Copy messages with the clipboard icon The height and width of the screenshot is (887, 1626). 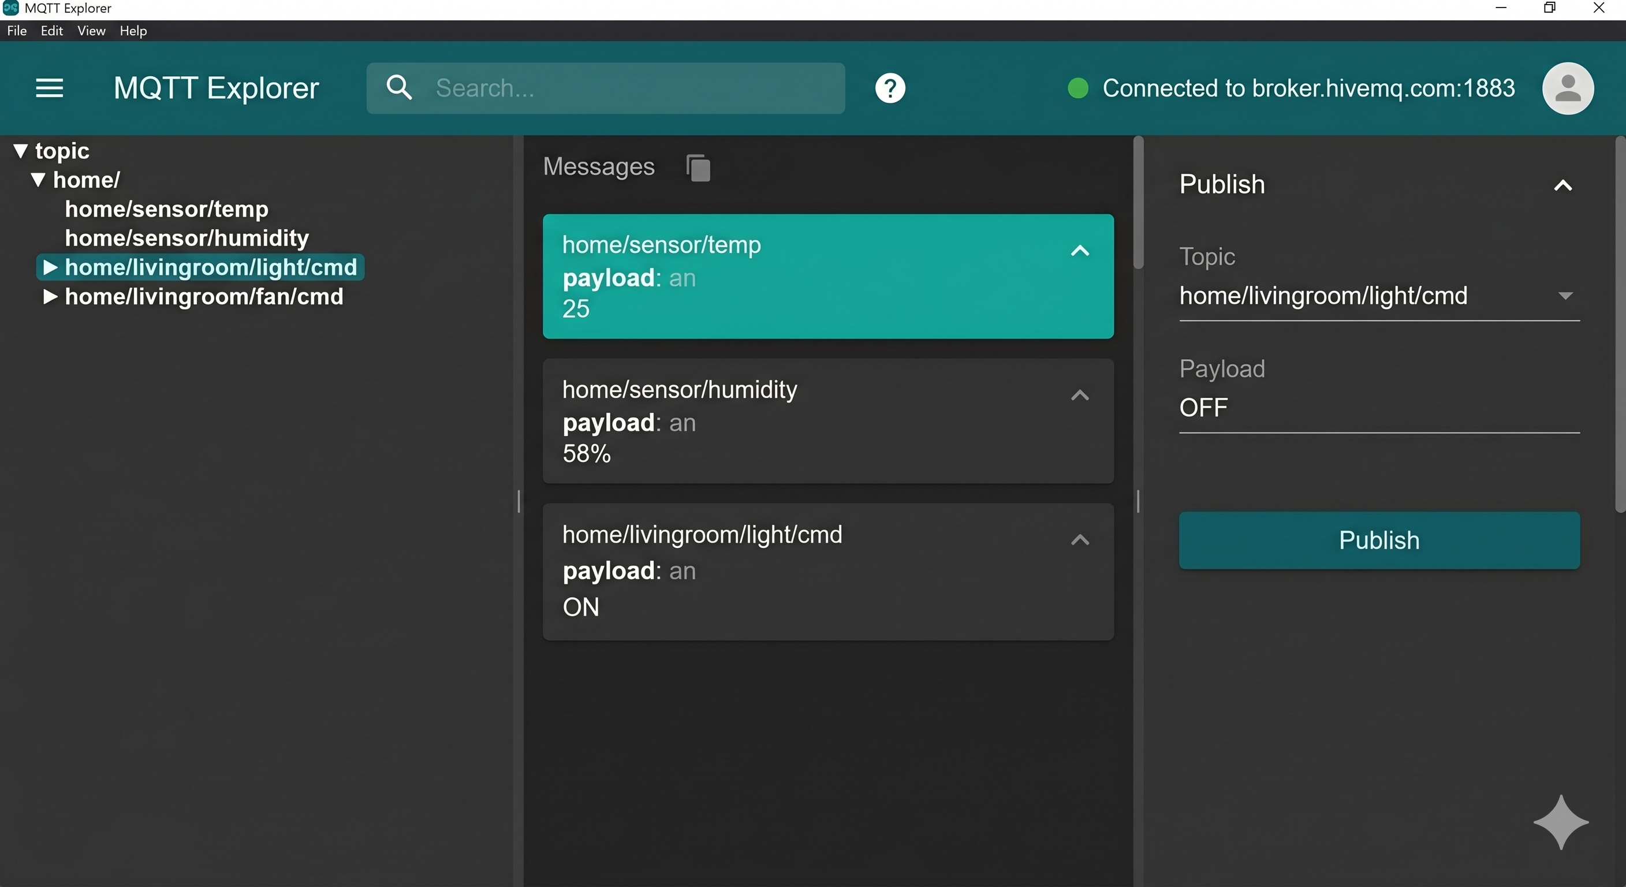point(698,167)
